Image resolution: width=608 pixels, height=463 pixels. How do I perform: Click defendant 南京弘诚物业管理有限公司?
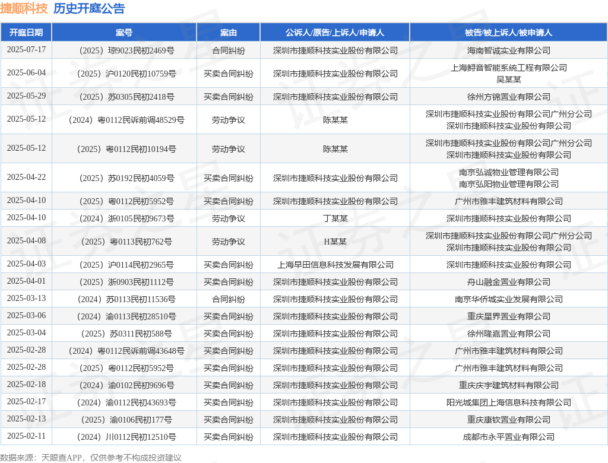509,172
